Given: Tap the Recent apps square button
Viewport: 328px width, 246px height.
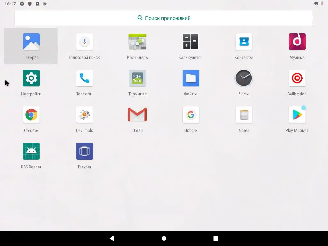Looking at the screenshot, I should click(x=216, y=238).
